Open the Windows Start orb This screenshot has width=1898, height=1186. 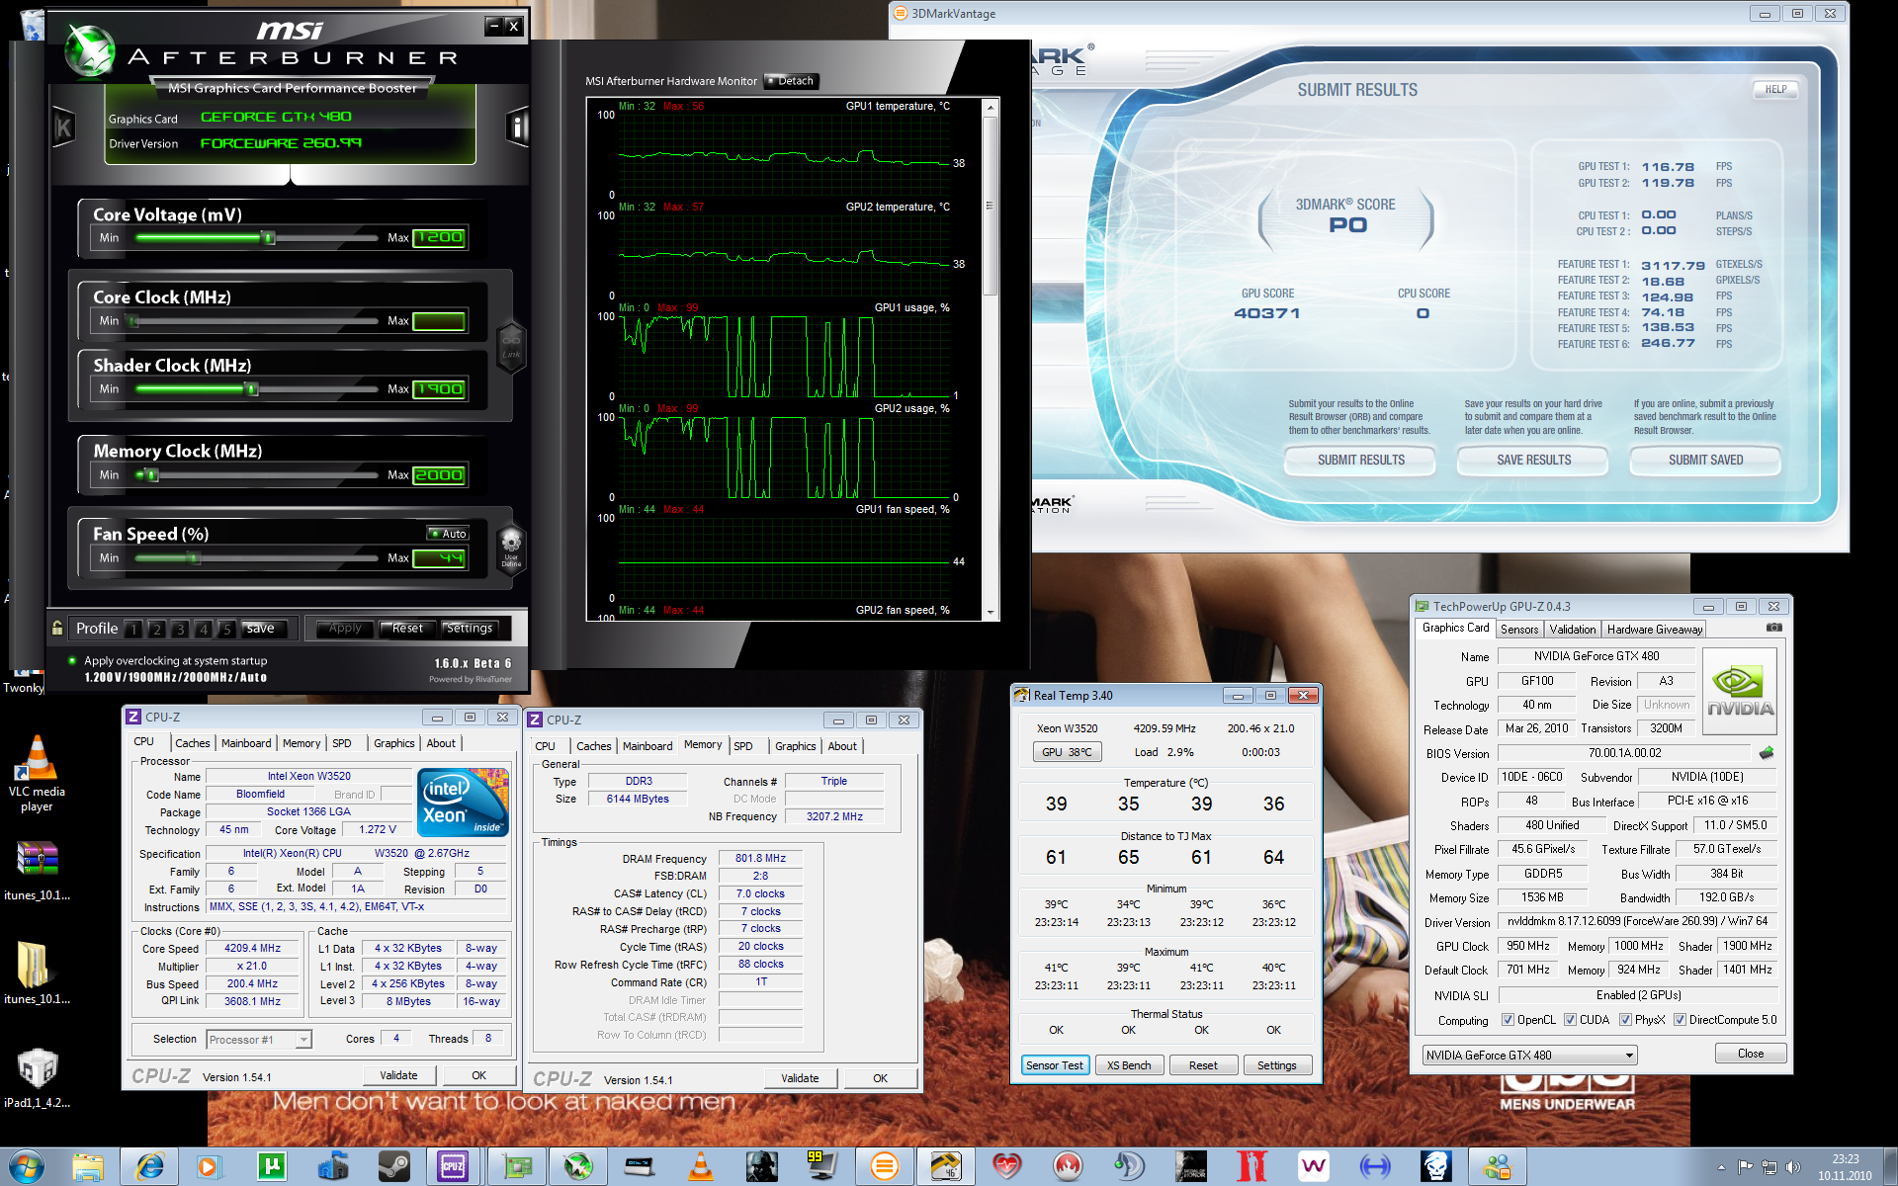click(x=27, y=1166)
